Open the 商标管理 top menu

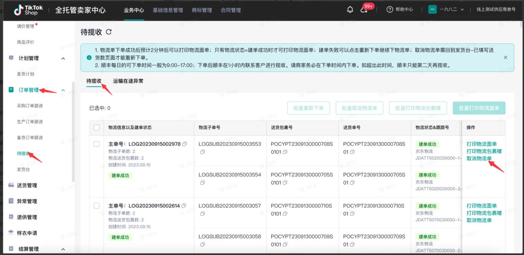tap(202, 10)
